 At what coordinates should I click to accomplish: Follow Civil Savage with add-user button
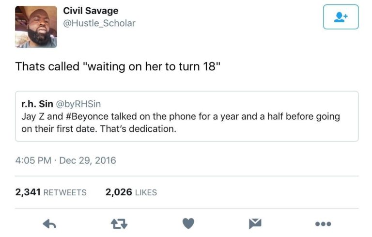[341, 17]
